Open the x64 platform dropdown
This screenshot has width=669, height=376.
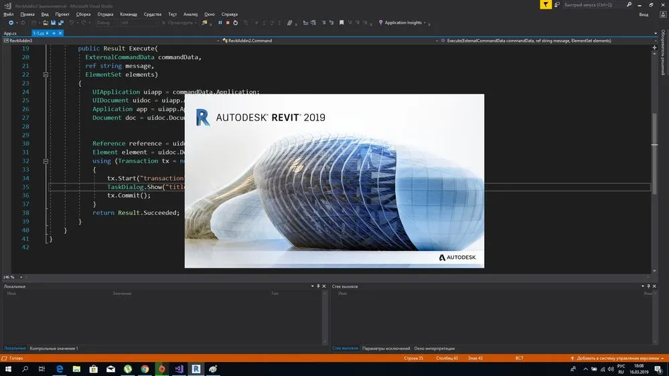(139, 23)
